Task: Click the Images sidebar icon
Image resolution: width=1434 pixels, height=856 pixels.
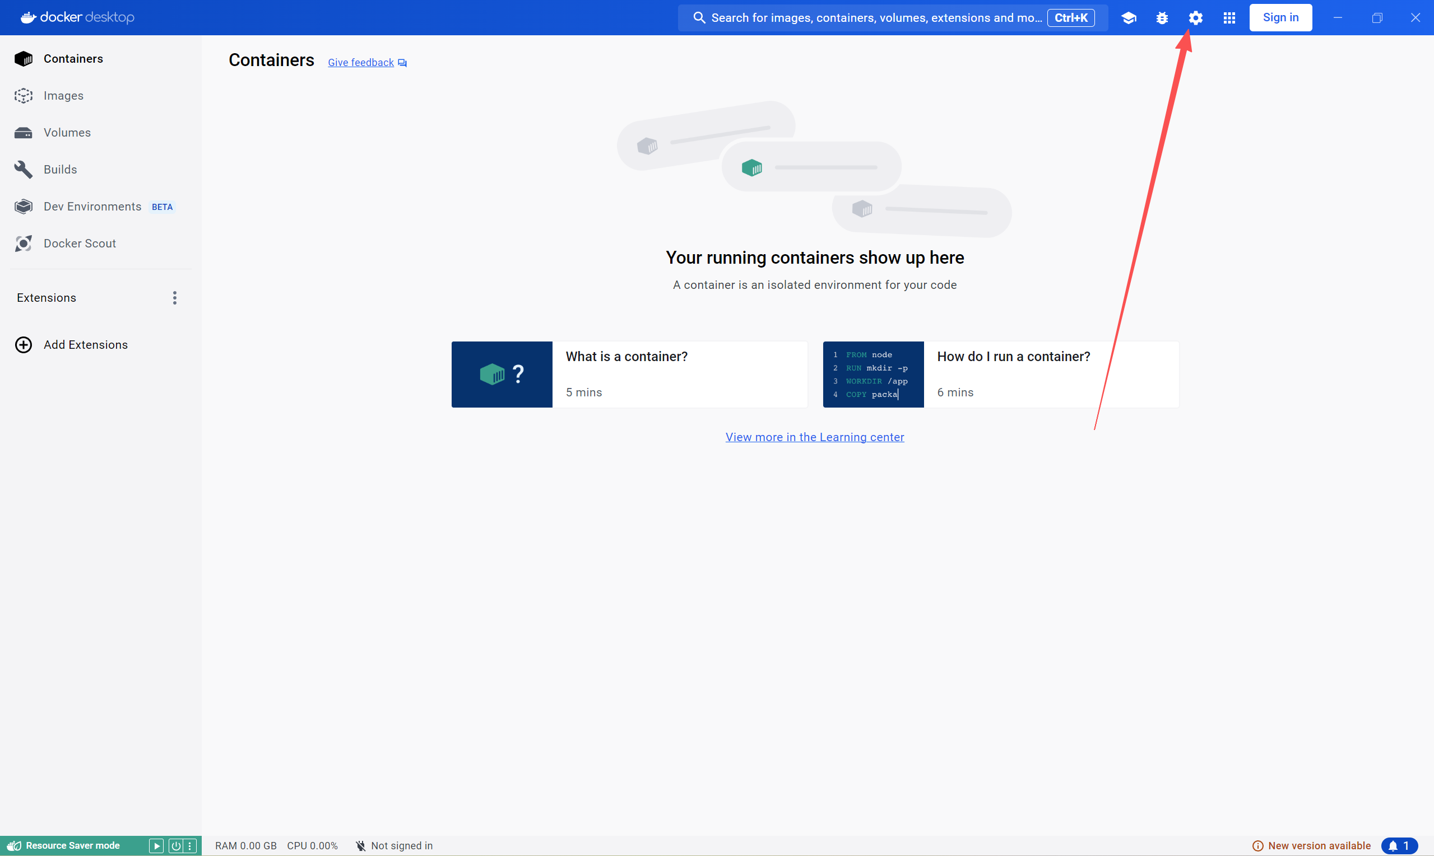Action: pos(23,96)
